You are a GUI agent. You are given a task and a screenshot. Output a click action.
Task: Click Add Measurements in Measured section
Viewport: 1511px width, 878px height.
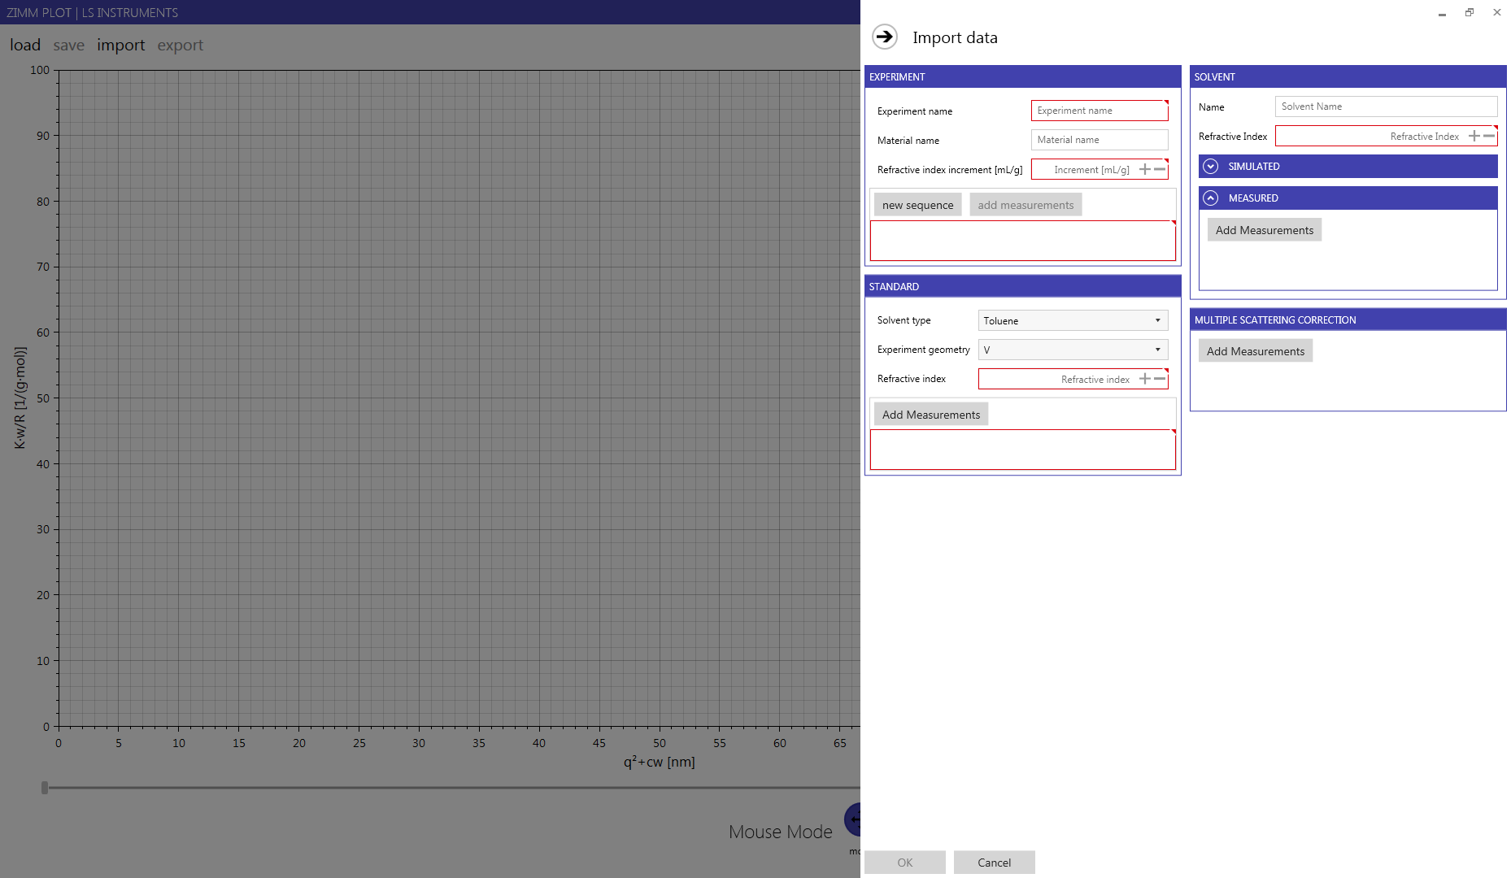coord(1265,230)
